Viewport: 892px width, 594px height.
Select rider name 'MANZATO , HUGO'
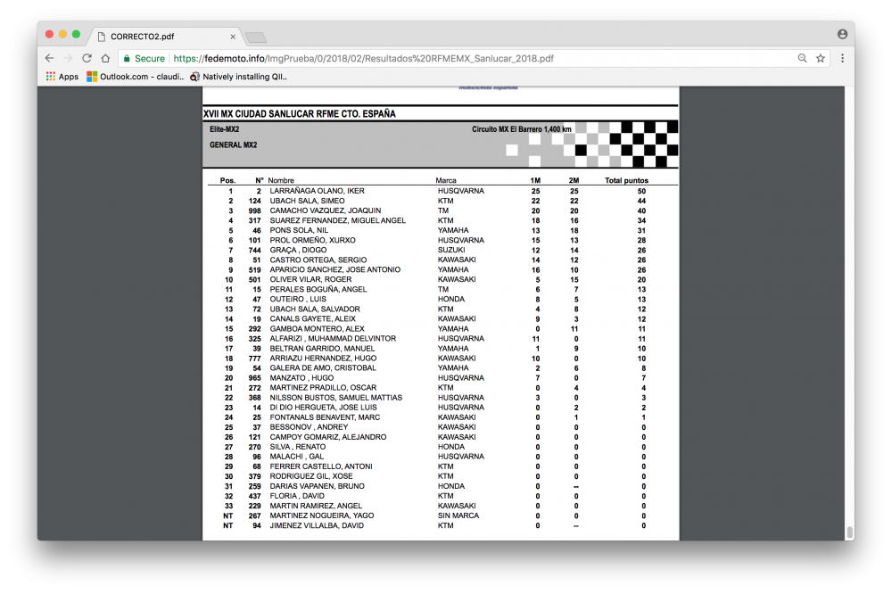coord(301,378)
